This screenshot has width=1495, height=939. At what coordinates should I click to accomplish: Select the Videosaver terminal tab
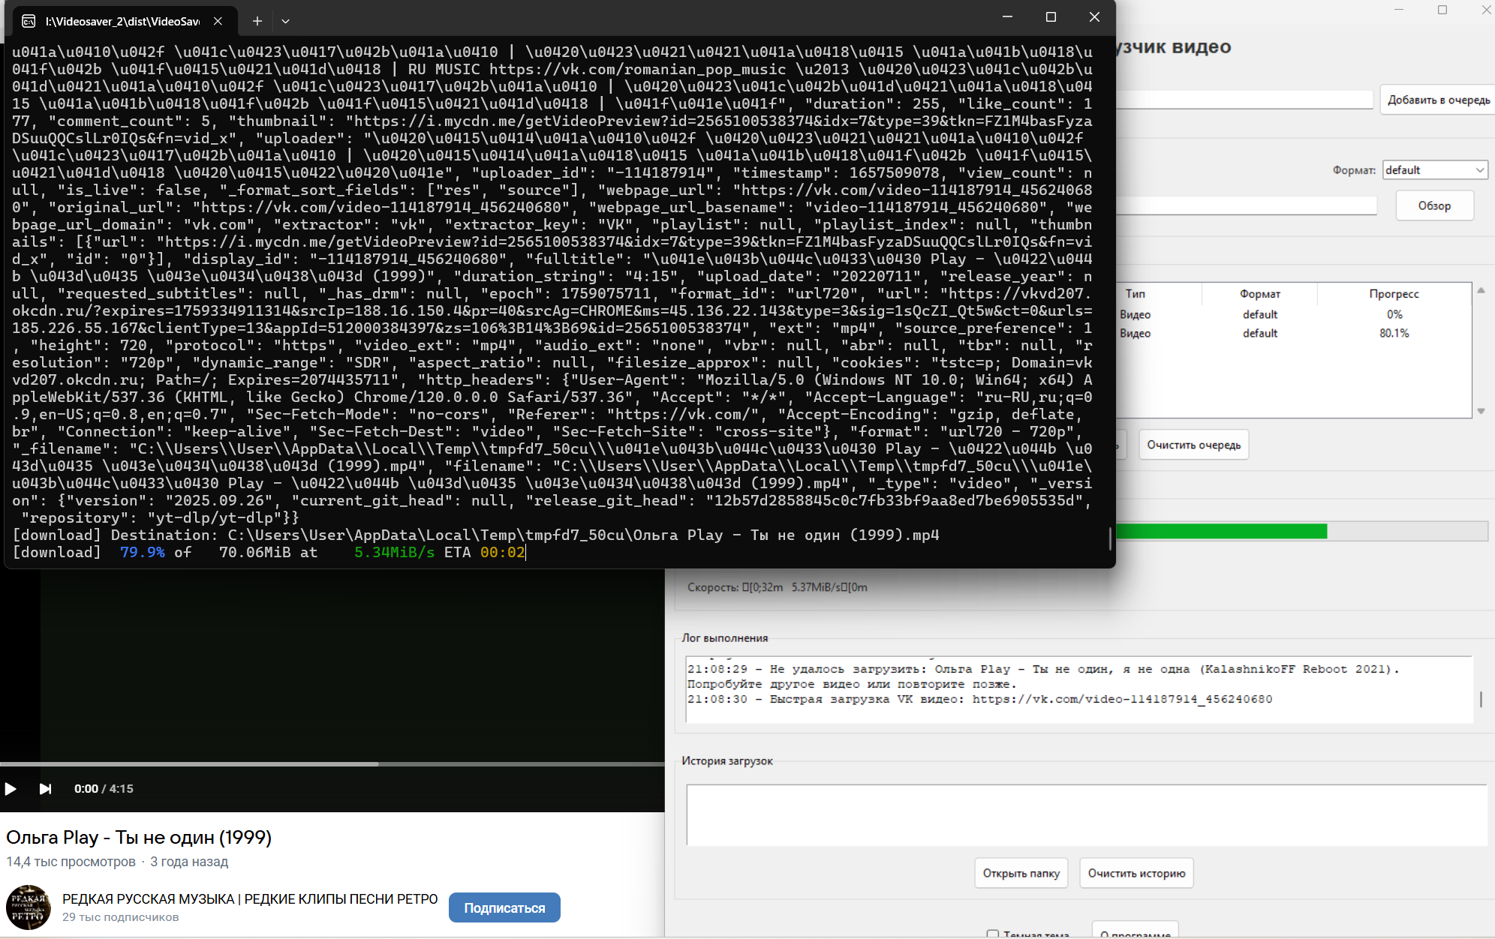(122, 21)
